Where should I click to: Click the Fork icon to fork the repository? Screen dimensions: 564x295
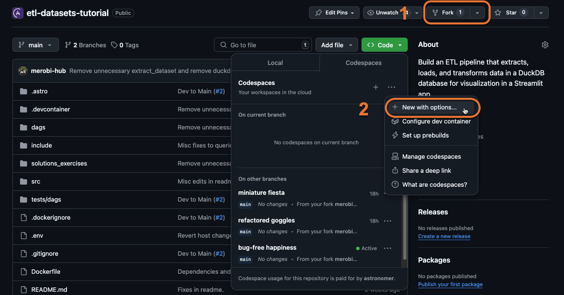(x=435, y=12)
